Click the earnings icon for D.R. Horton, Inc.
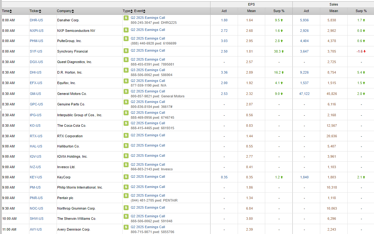Viewport: 374px width, 234px height. point(126,70)
